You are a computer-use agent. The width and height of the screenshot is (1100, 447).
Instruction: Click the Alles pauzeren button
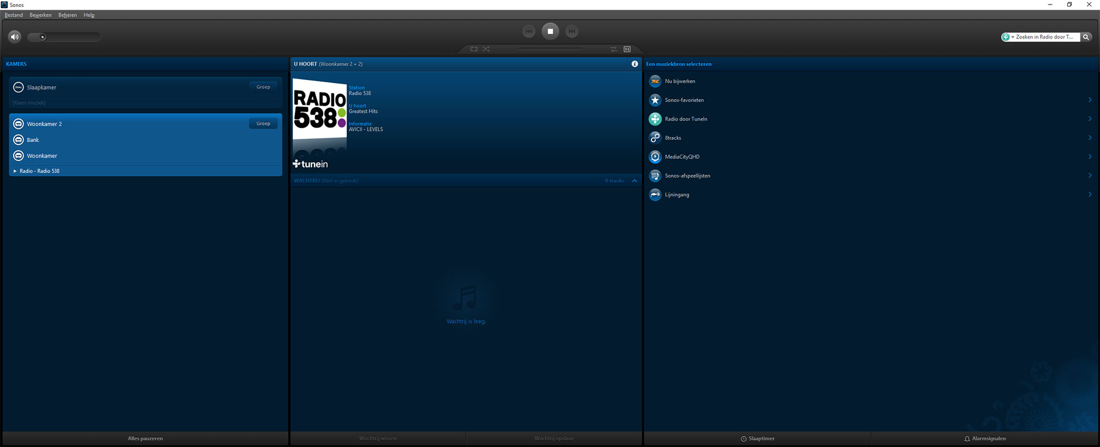(146, 438)
